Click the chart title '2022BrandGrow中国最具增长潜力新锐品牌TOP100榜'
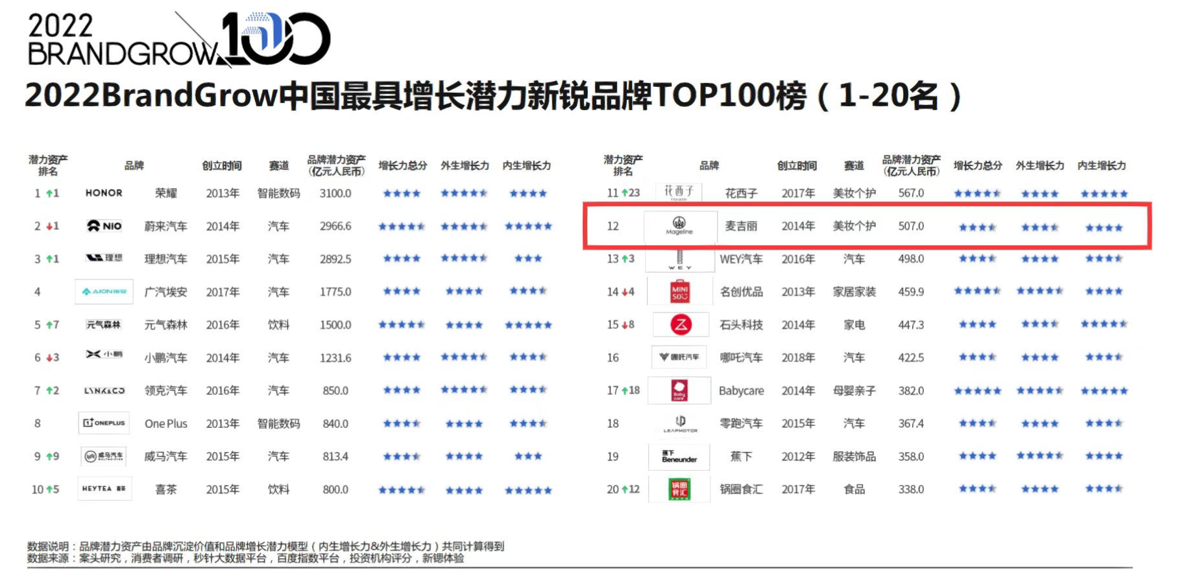1177x588 pixels. [x=415, y=96]
